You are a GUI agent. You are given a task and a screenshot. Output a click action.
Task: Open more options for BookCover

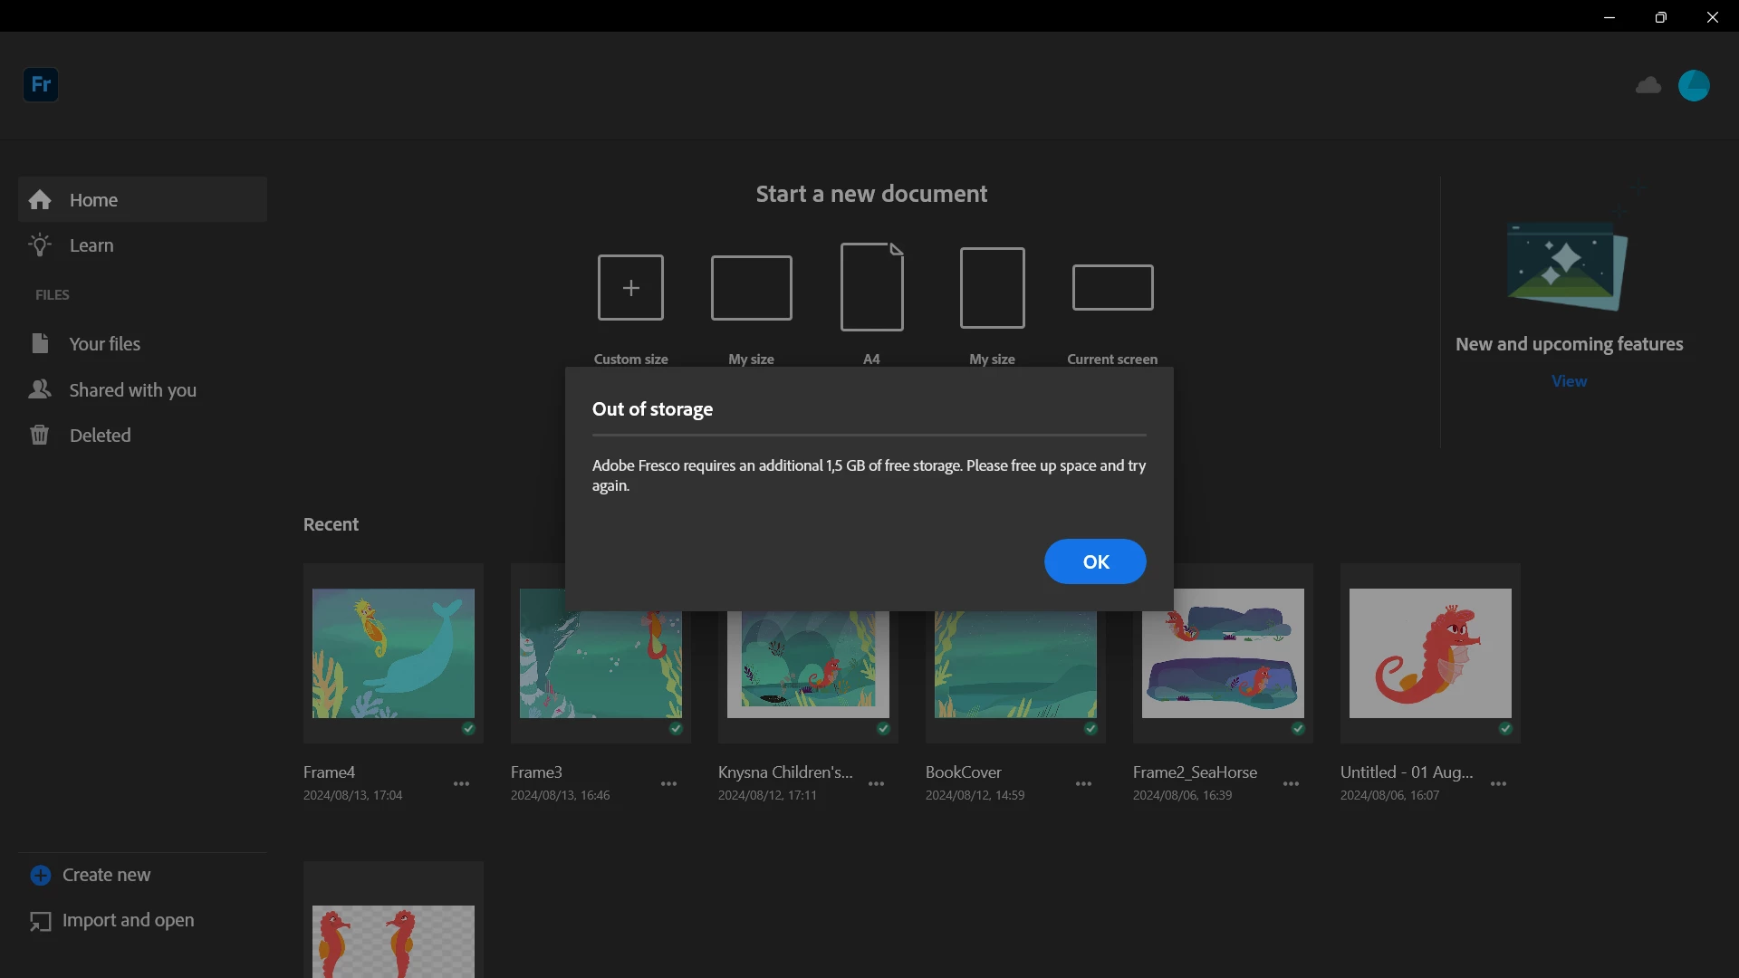(1083, 784)
